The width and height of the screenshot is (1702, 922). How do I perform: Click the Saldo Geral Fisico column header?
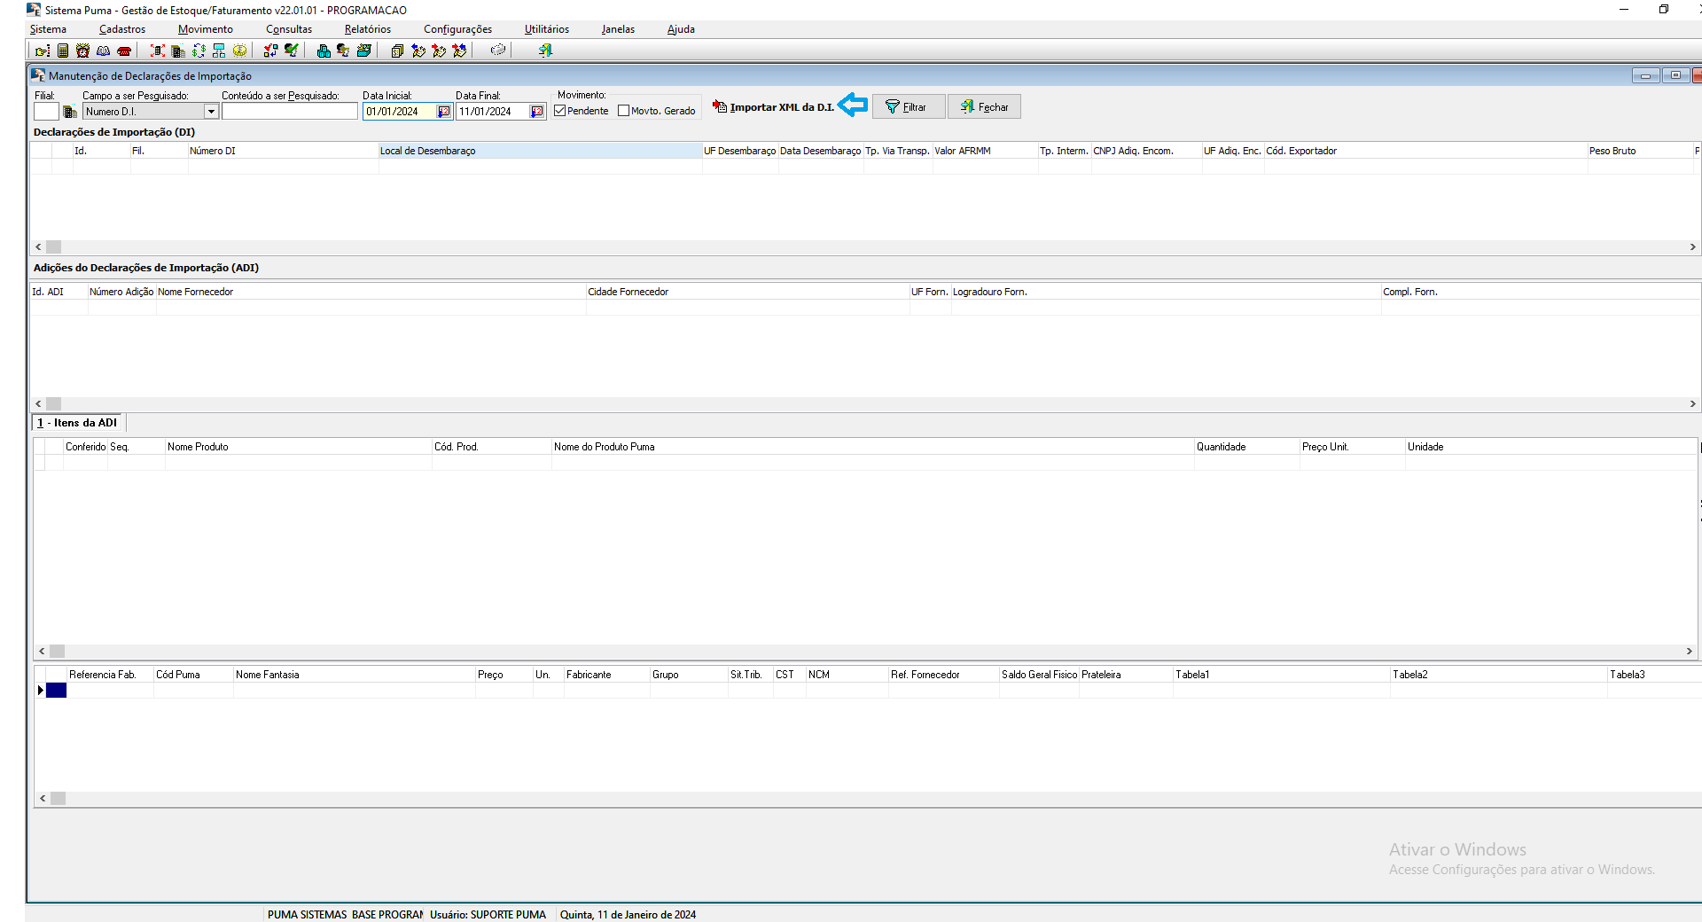tap(1039, 675)
